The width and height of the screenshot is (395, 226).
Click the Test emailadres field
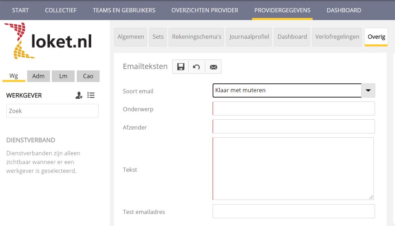(x=294, y=211)
